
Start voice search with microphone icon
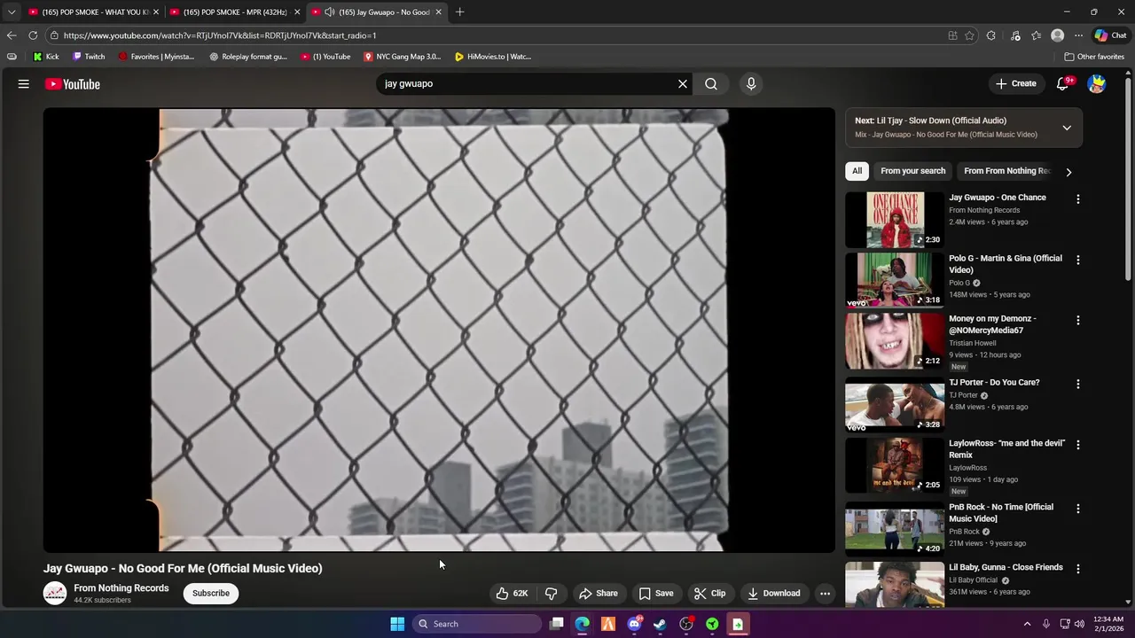(x=751, y=83)
